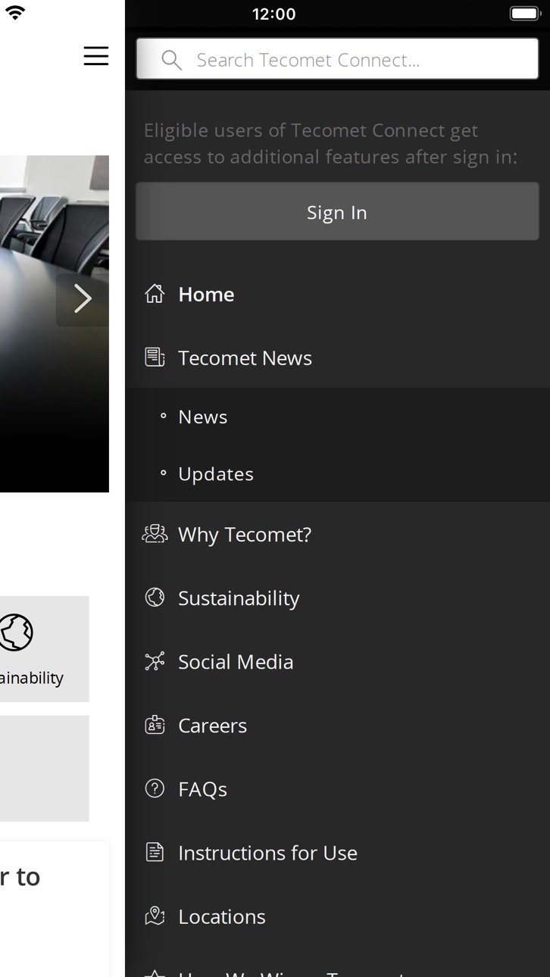Tap the Sustainability tile label text
The height and width of the screenshot is (977, 550).
coord(32,678)
